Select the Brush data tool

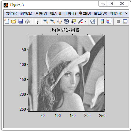pyautogui.click(x=80, y=21)
